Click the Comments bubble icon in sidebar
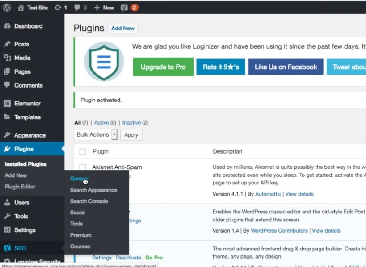The height and width of the screenshot is (267, 366). point(7,85)
